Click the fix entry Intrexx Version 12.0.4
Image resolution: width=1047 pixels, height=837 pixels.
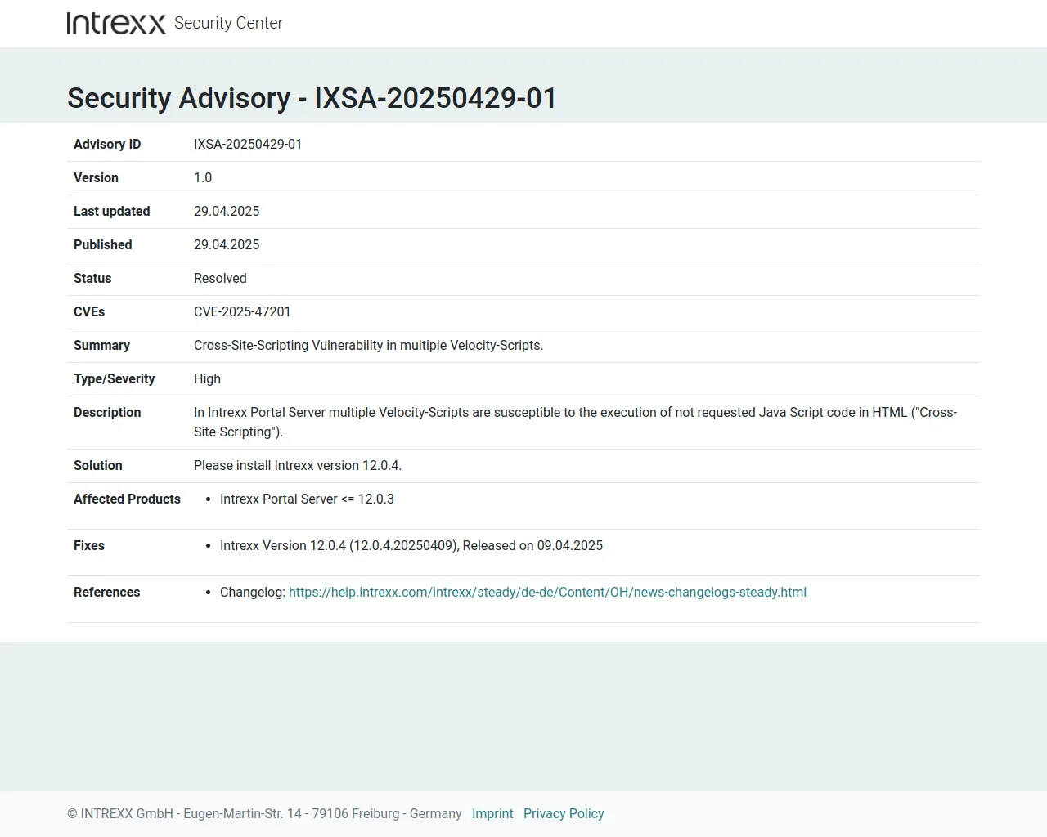[411, 545]
